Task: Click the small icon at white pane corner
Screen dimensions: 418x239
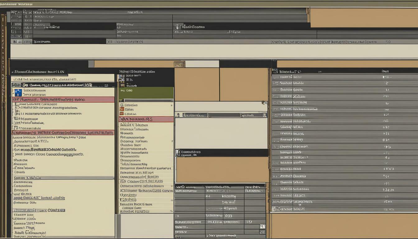Action: coord(265,102)
